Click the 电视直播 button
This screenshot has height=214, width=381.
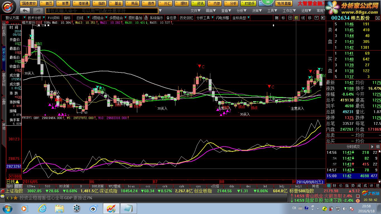point(283,3)
